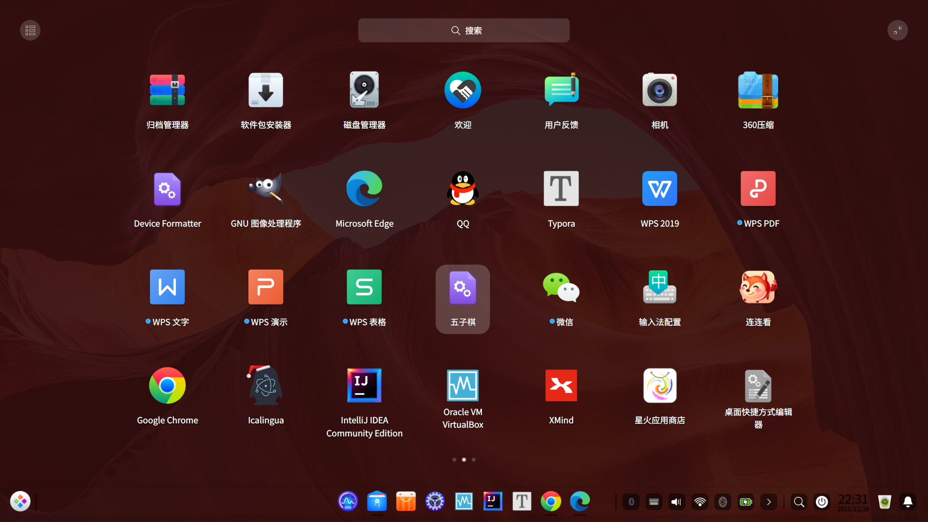Open the 归档管理器 archive manager app
The height and width of the screenshot is (522, 928).
tap(167, 90)
